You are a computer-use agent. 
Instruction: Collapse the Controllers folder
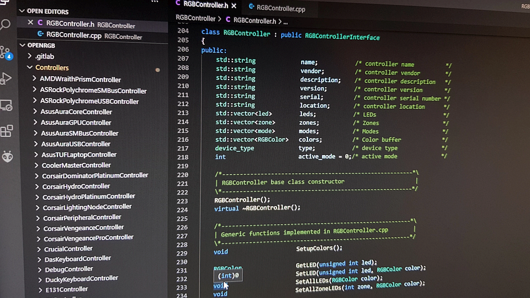coord(30,67)
